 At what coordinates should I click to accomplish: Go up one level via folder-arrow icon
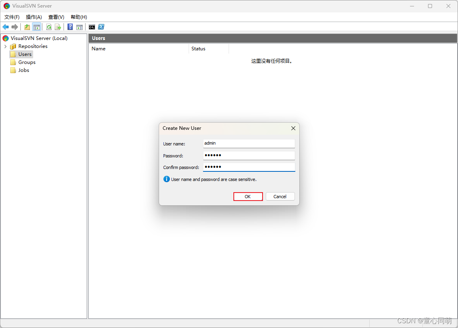coord(27,27)
